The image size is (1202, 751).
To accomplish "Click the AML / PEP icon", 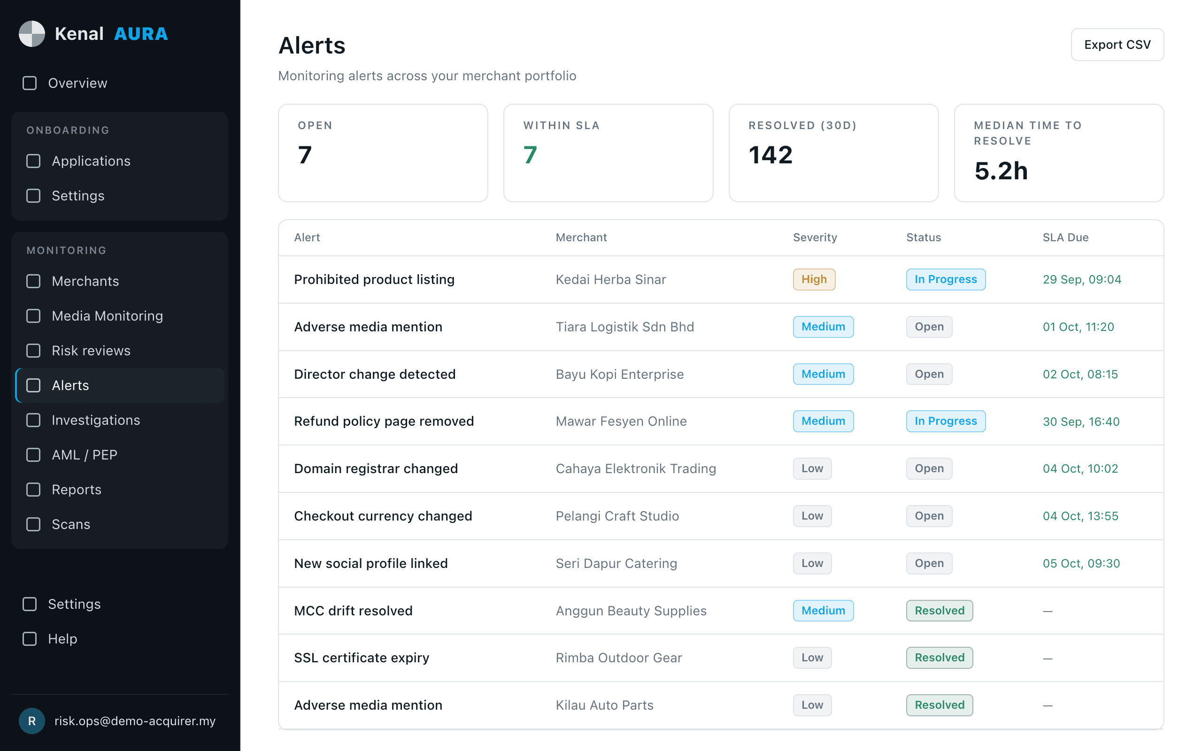I will [33, 455].
